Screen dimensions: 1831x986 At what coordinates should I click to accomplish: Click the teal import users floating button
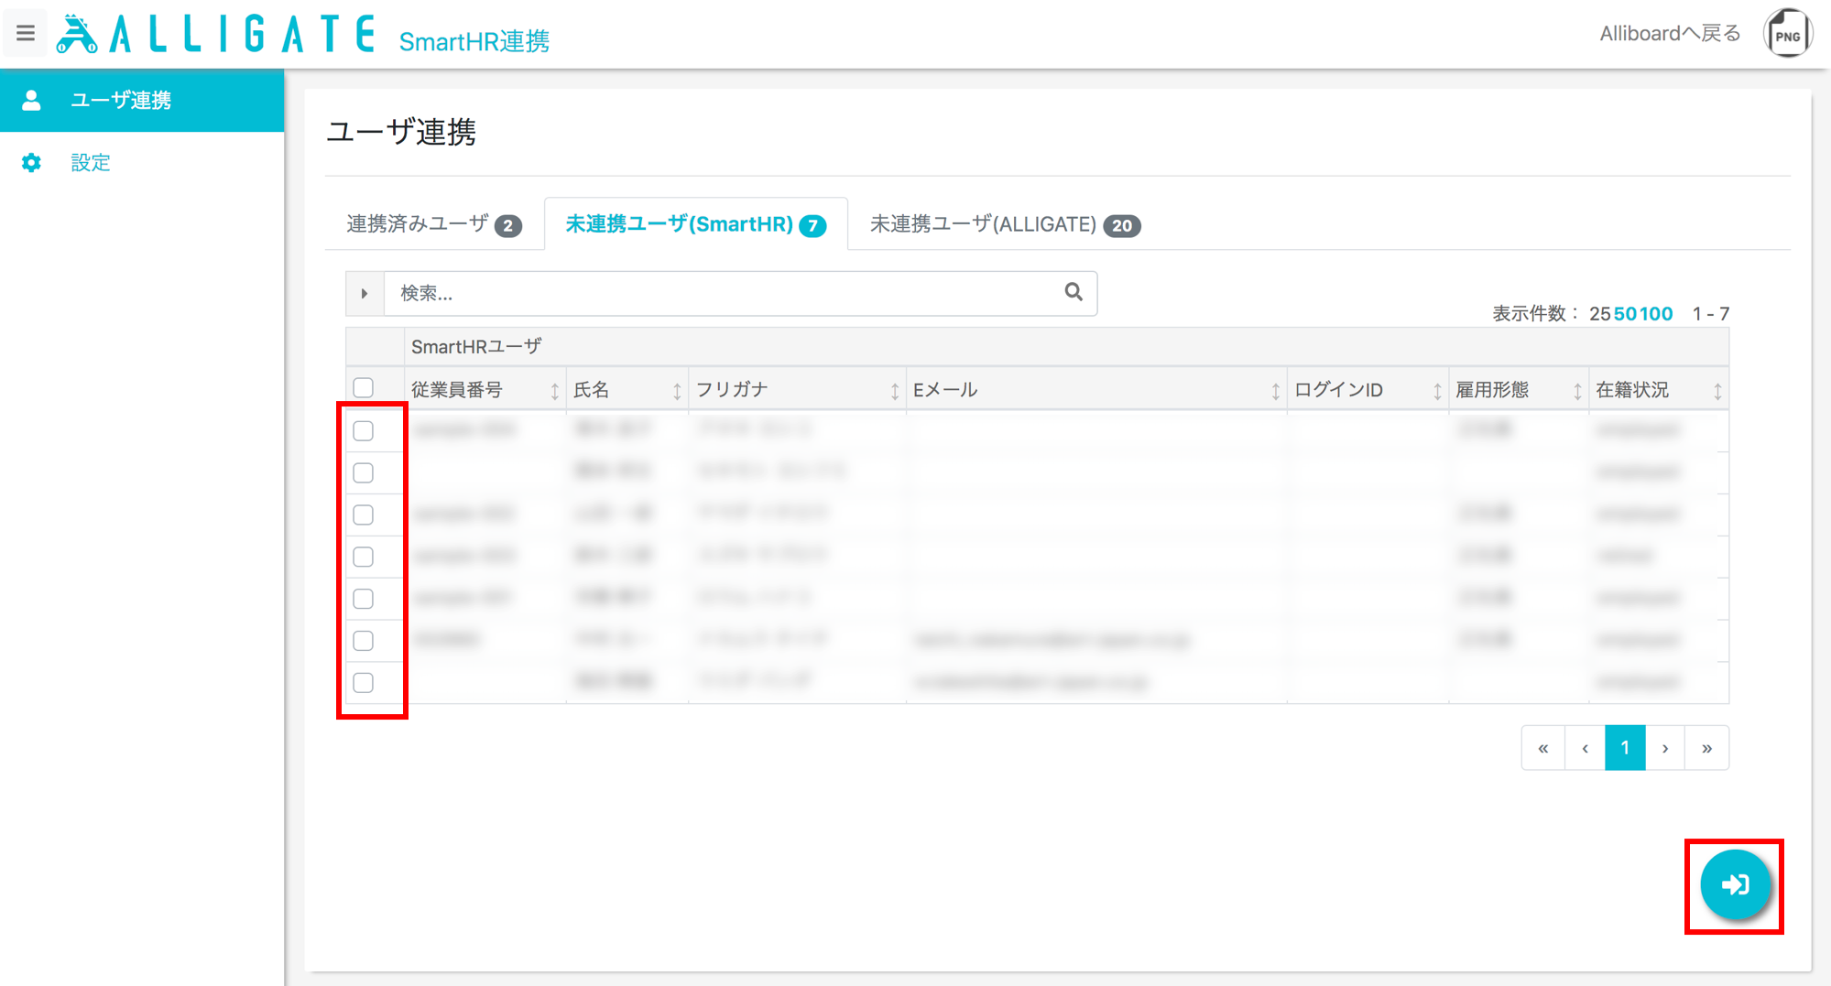click(1735, 884)
